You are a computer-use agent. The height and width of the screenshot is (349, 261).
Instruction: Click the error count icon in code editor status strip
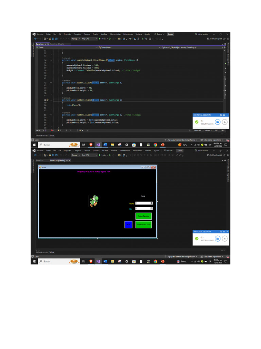[x=53, y=131]
